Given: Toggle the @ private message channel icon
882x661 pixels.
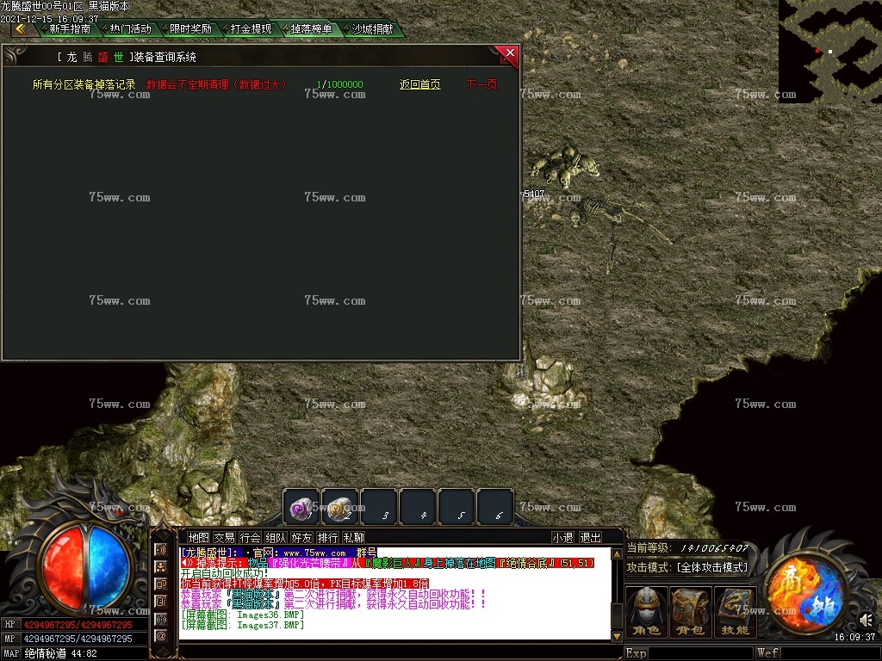Looking at the screenshot, I should 161,636.
